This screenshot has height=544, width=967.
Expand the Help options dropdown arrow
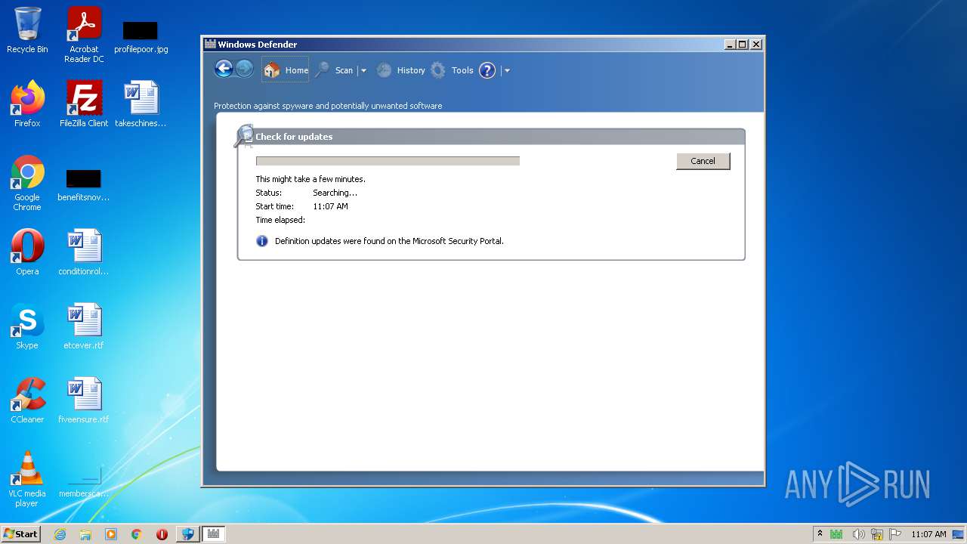pos(507,70)
